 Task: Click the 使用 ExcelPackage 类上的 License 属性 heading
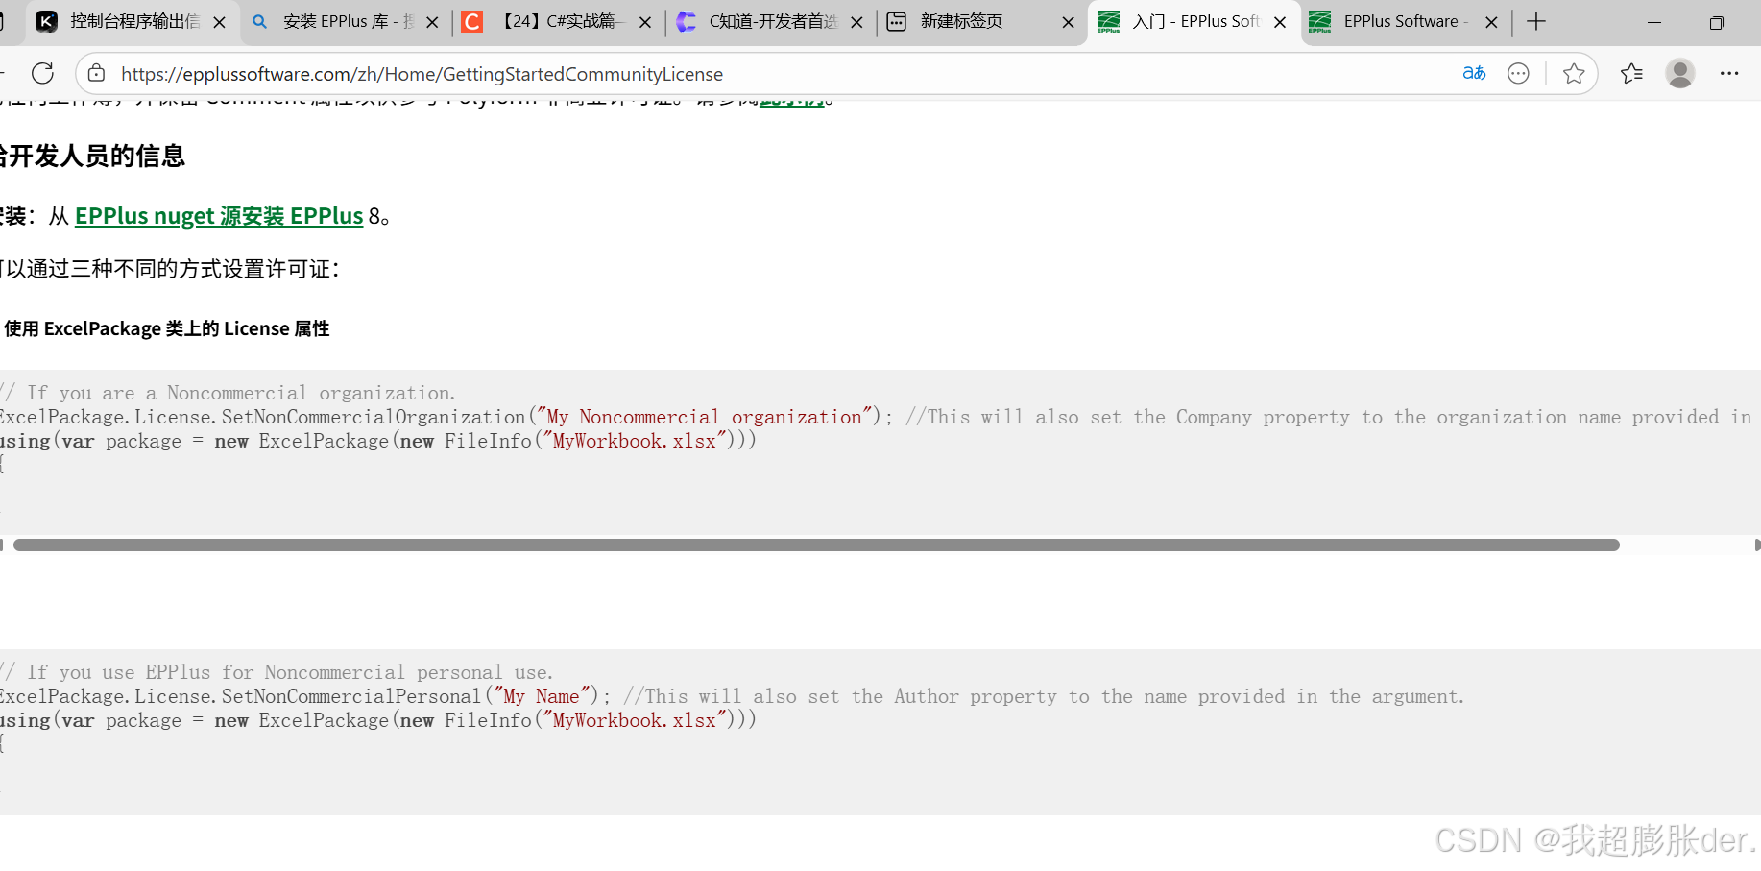[165, 328]
